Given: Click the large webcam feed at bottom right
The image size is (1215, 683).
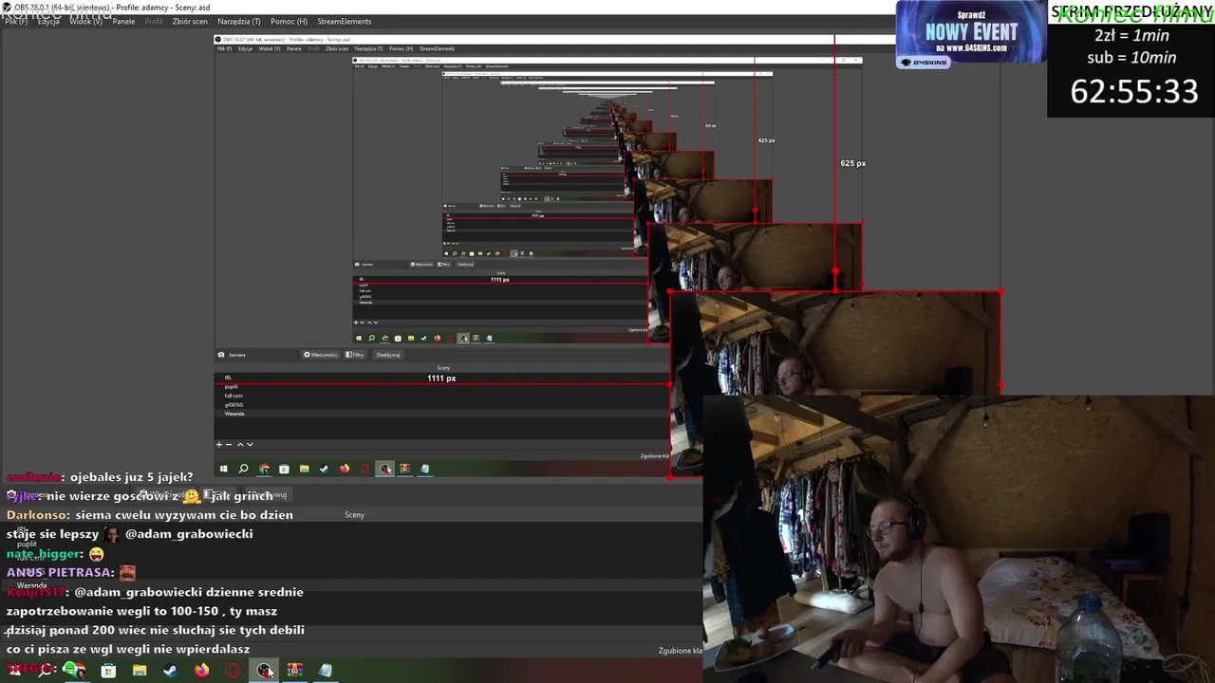Looking at the screenshot, I should 959,539.
